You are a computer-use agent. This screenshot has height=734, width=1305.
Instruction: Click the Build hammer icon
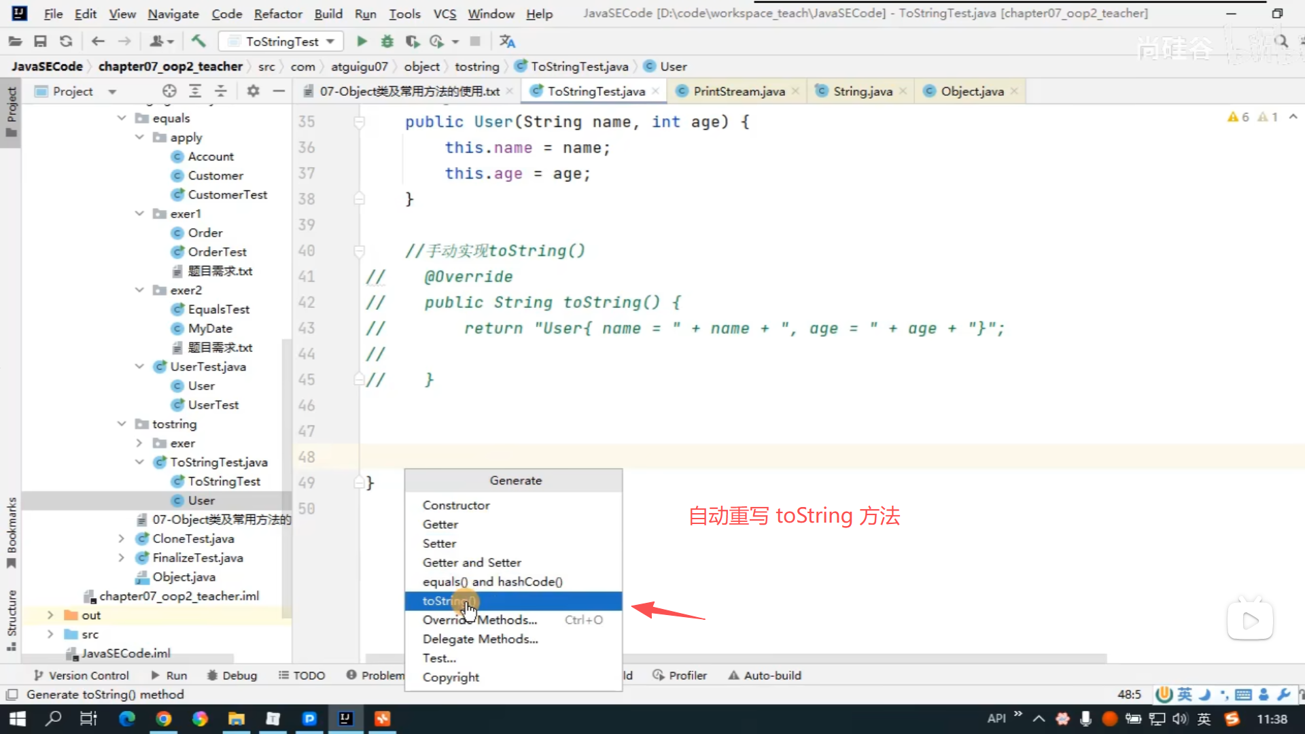198,41
